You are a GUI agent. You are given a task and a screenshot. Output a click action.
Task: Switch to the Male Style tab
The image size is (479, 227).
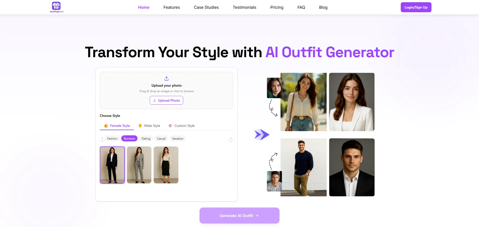(x=149, y=126)
